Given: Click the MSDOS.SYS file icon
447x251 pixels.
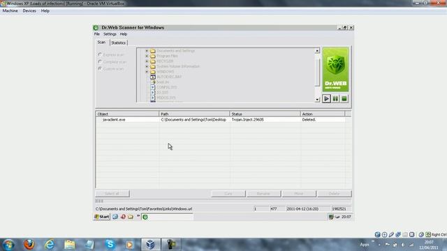Looking at the screenshot, I should 153,98.
